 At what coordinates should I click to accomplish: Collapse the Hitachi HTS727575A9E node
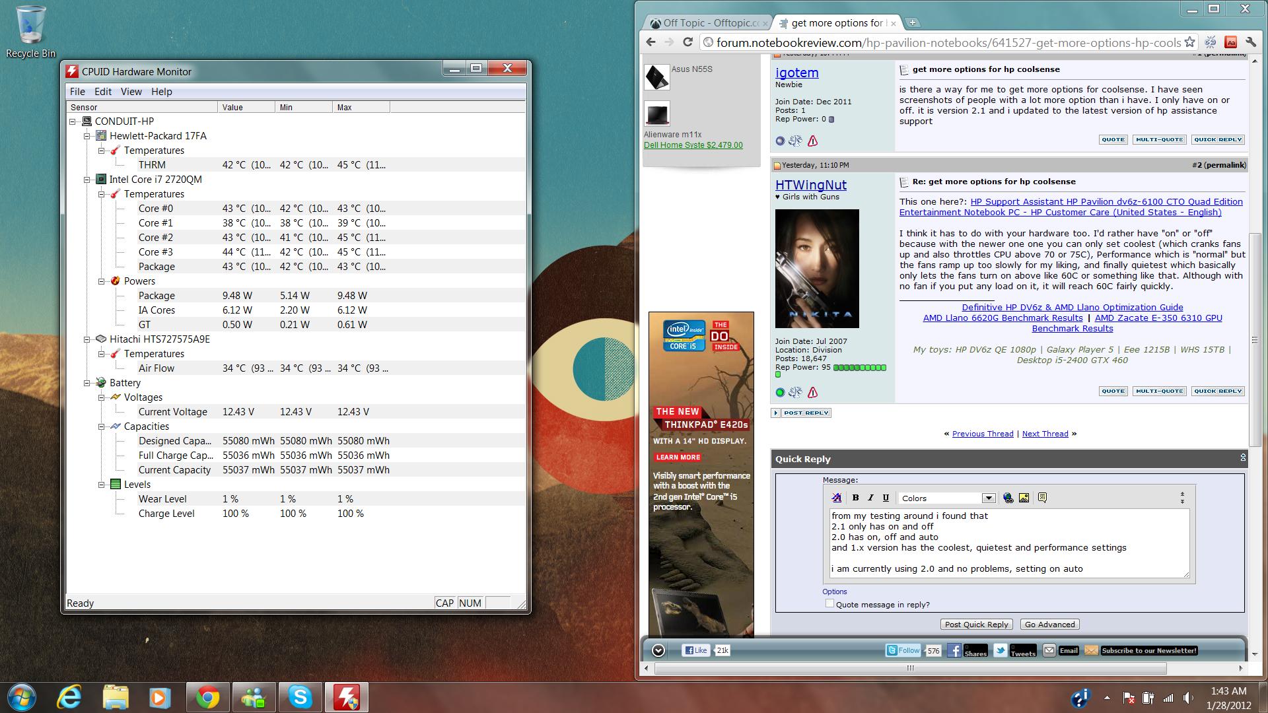click(87, 339)
